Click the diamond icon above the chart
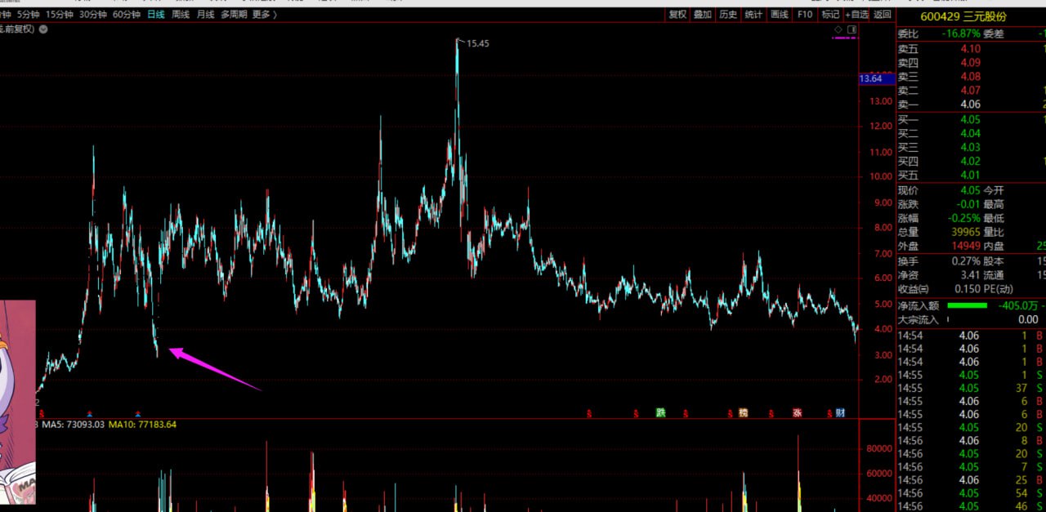Image resolution: width=1046 pixels, height=512 pixels. click(838, 29)
